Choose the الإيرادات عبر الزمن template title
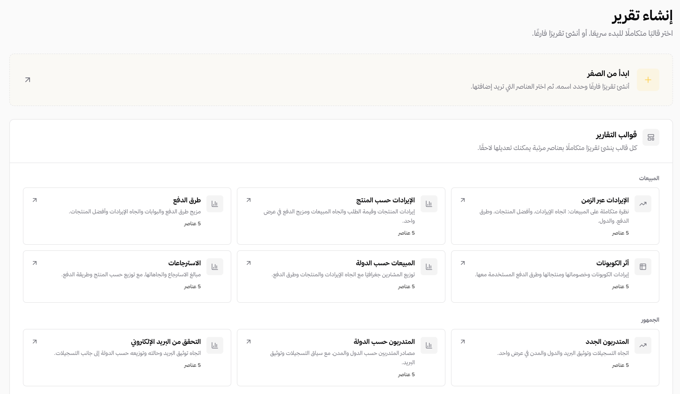The image size is (680, 394). point(605,200)
